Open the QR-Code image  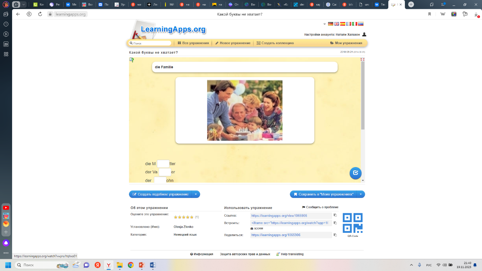pyautogui.click(x=352, y=223)
